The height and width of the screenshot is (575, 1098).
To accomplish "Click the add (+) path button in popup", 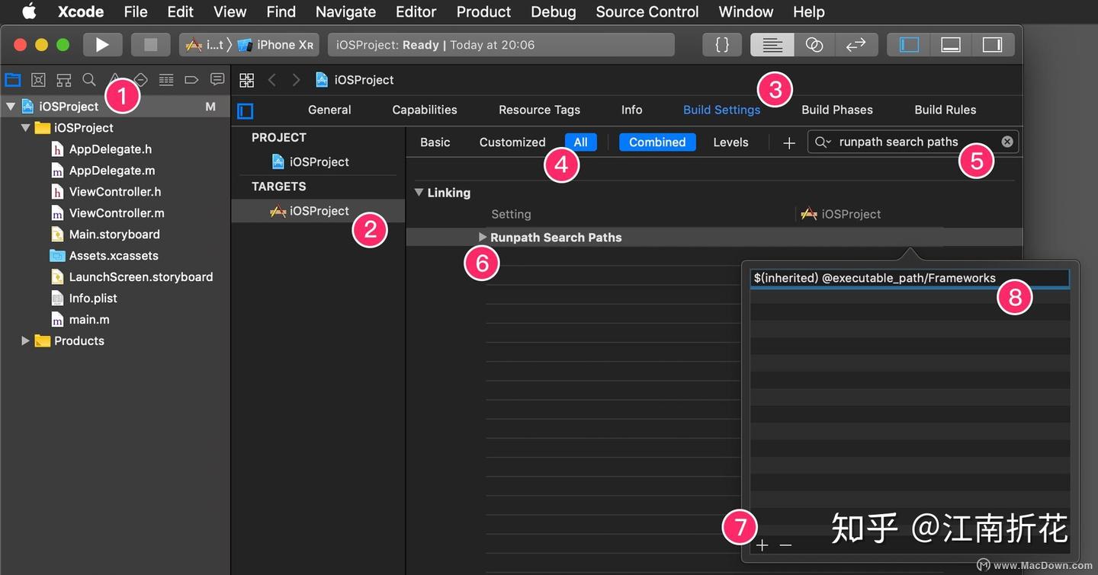I will [762, 545].
